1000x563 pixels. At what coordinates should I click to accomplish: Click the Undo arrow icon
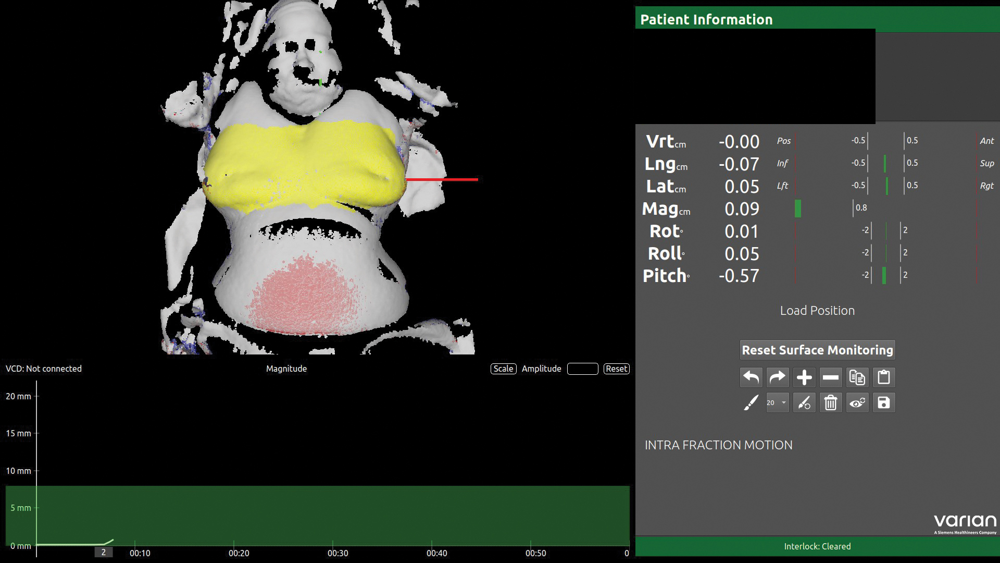pos(751,377)
